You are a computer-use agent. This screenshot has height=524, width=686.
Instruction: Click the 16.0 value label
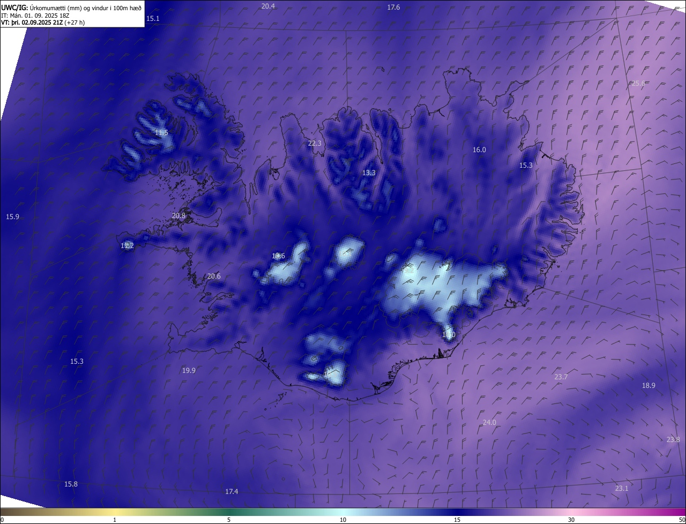click(479, 150)
